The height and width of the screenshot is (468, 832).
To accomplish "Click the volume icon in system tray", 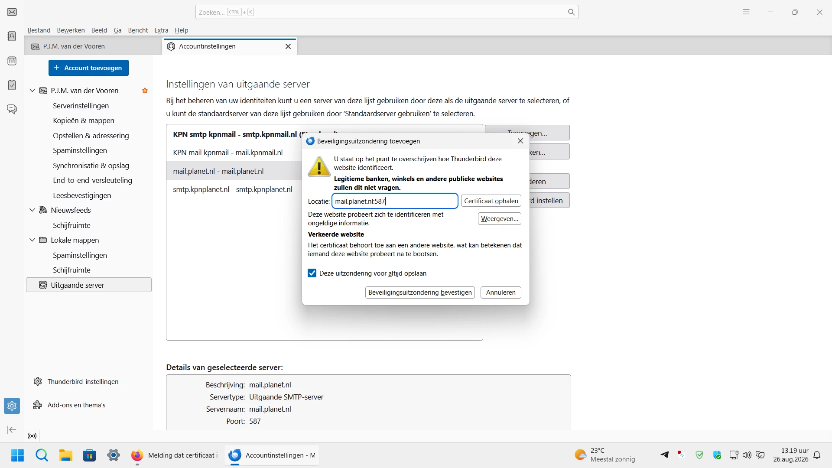I will 747,455.
